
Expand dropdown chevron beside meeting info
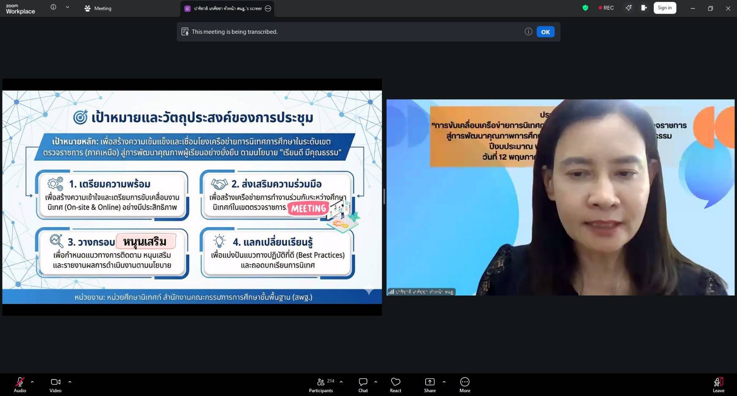point(67,7)
